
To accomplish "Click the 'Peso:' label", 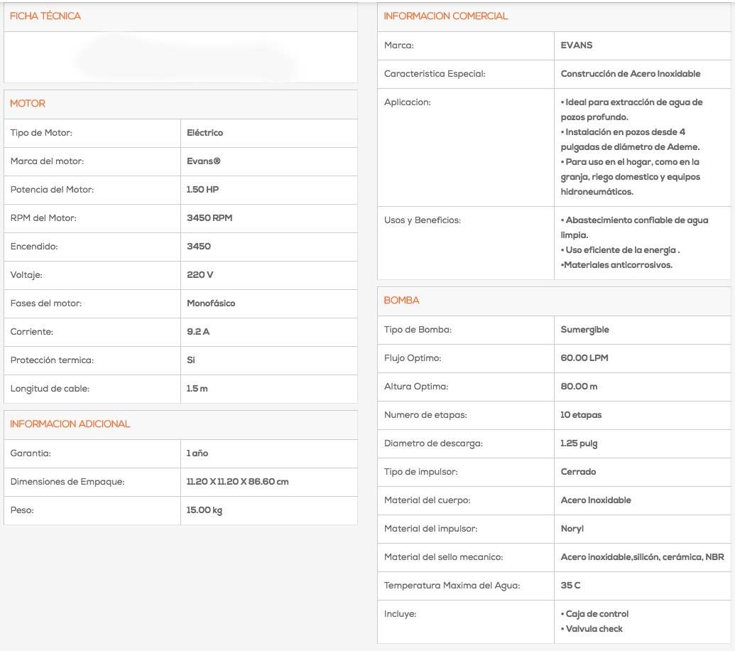I will [x=22, y=510].
